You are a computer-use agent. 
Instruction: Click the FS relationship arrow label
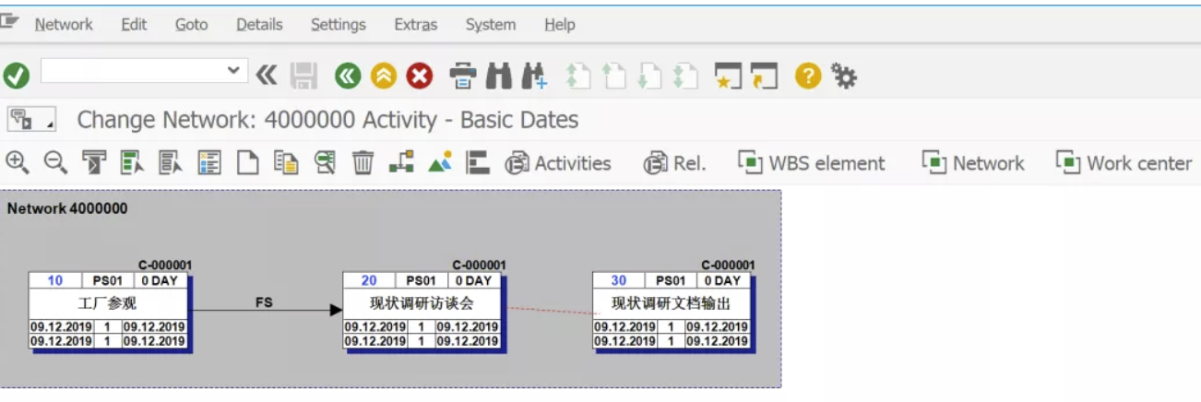[264, 301]
